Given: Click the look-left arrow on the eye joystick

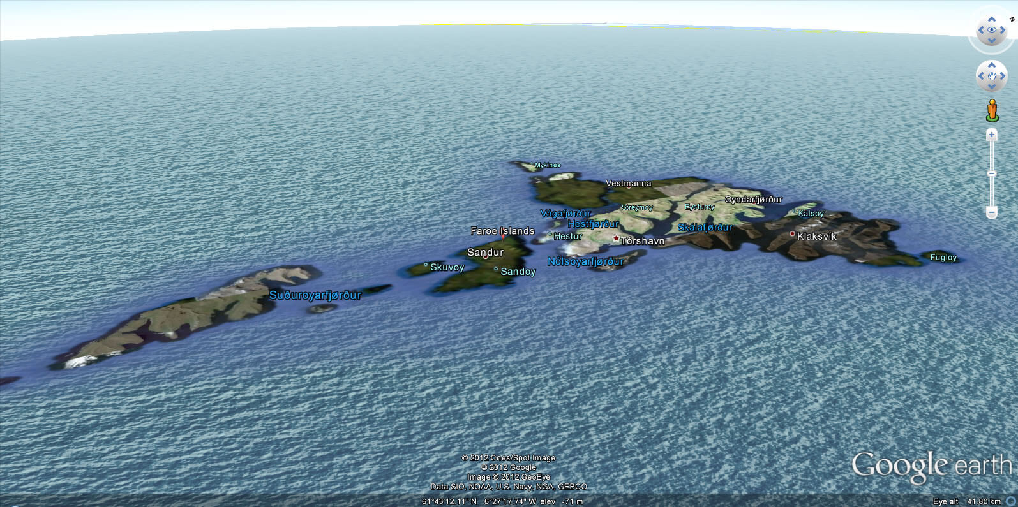Looking at the screenshot, I should (x=982, y=30).
